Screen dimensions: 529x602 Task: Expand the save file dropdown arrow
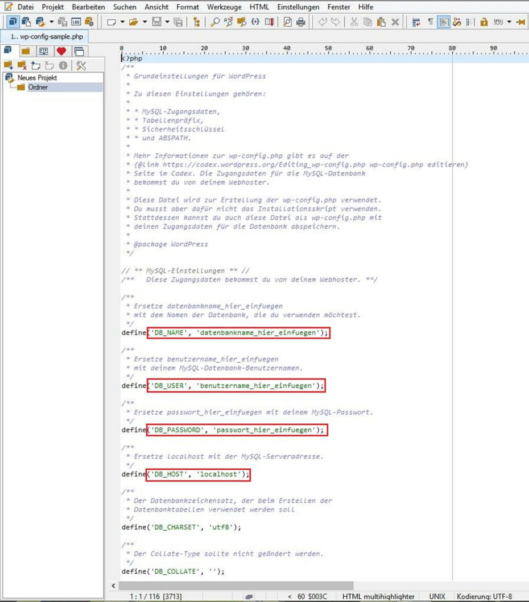(x=167, y=22)
